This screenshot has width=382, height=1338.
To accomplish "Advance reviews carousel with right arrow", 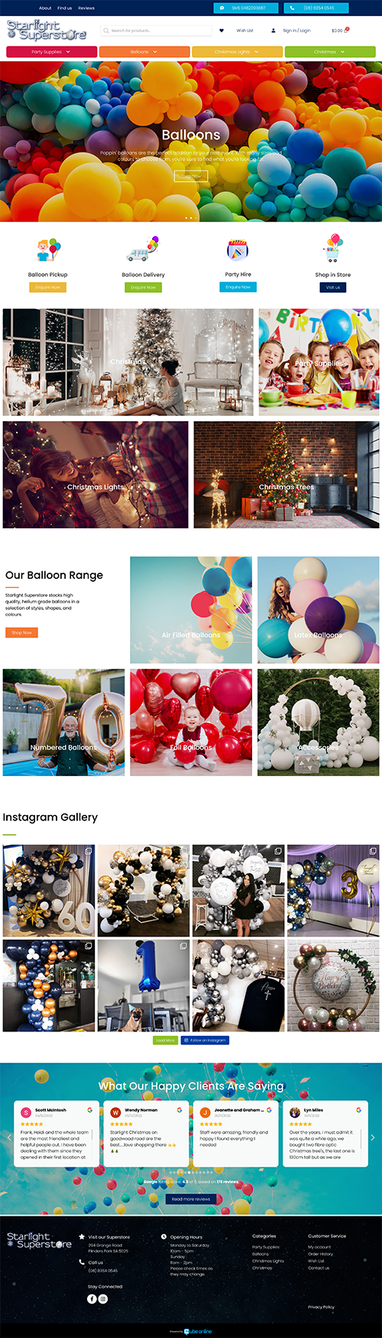I will [x=373, y=1138].
